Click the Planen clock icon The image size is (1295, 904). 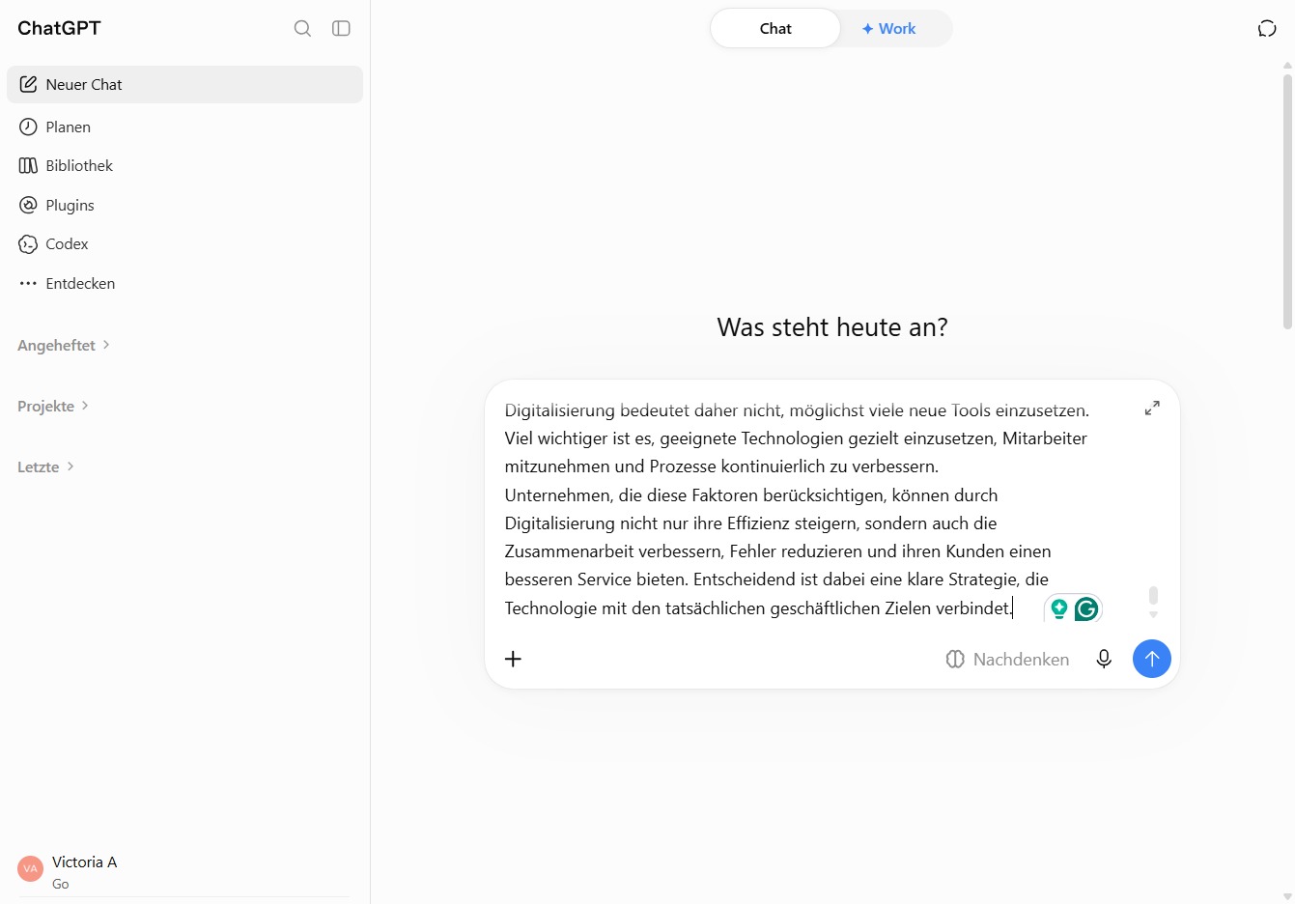[x=28, y=127]
